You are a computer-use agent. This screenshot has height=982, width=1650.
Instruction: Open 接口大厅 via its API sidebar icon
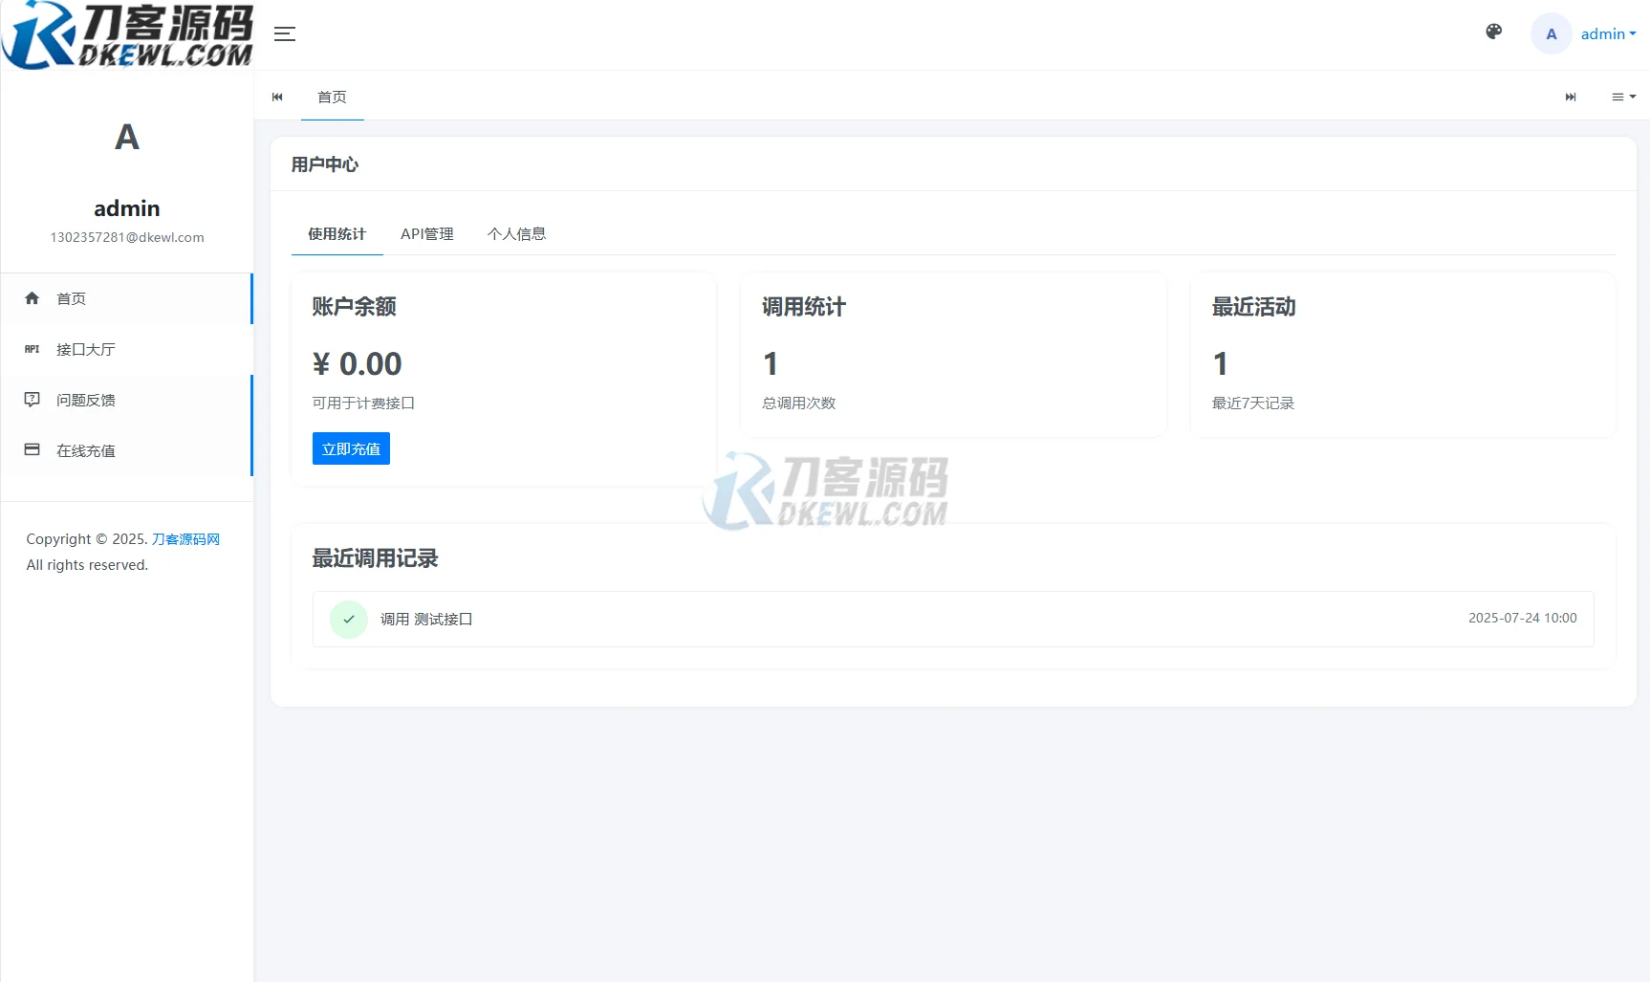[x=32, y=349]
